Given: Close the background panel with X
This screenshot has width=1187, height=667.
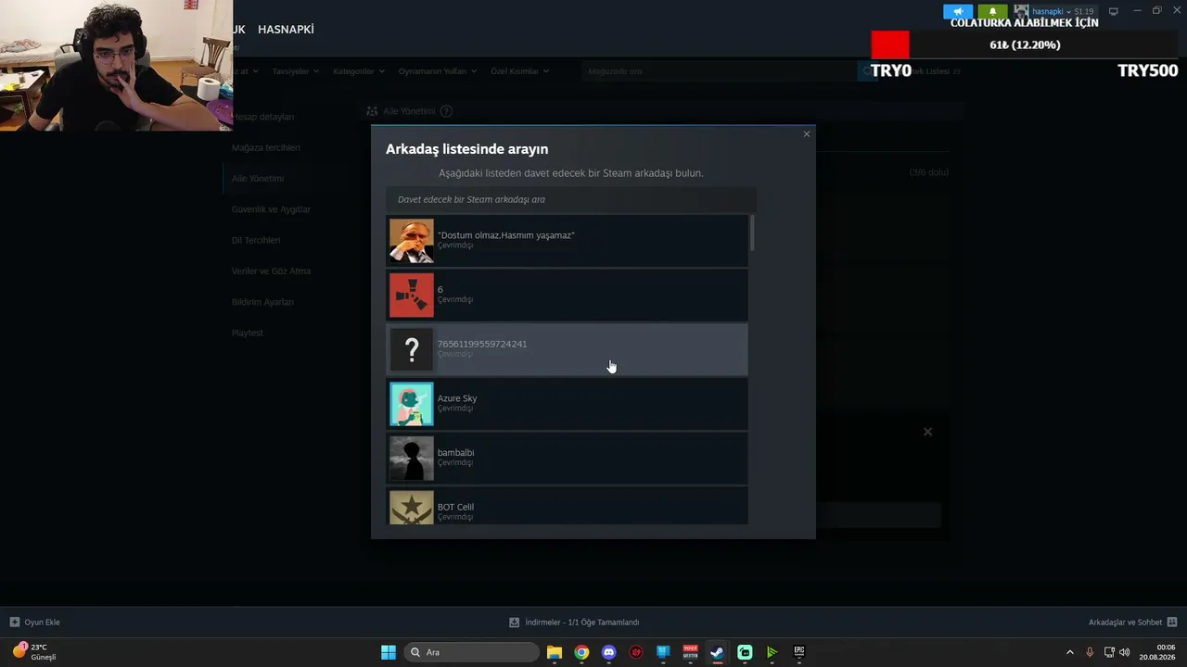Looking at the screenshot, I should coord(927,432).
